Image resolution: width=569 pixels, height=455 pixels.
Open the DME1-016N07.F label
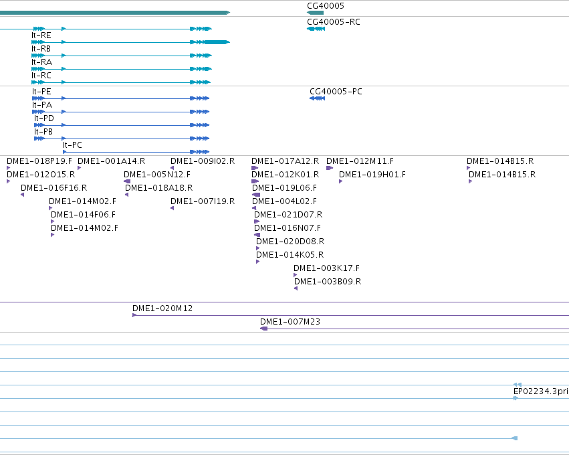click(x=287, y=228)
